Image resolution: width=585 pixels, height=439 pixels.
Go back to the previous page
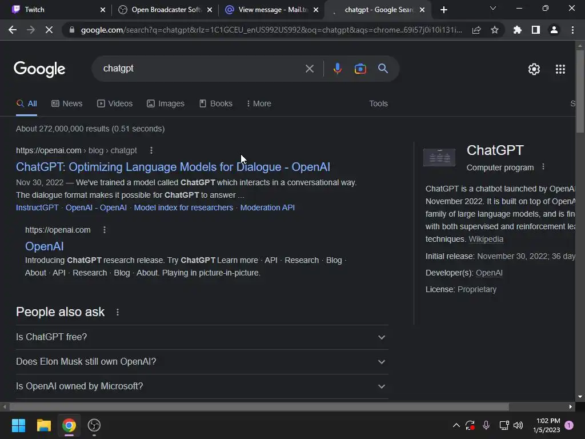(13, 30)
